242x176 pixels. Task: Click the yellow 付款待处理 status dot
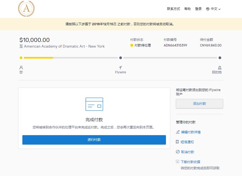pos(132,46)
